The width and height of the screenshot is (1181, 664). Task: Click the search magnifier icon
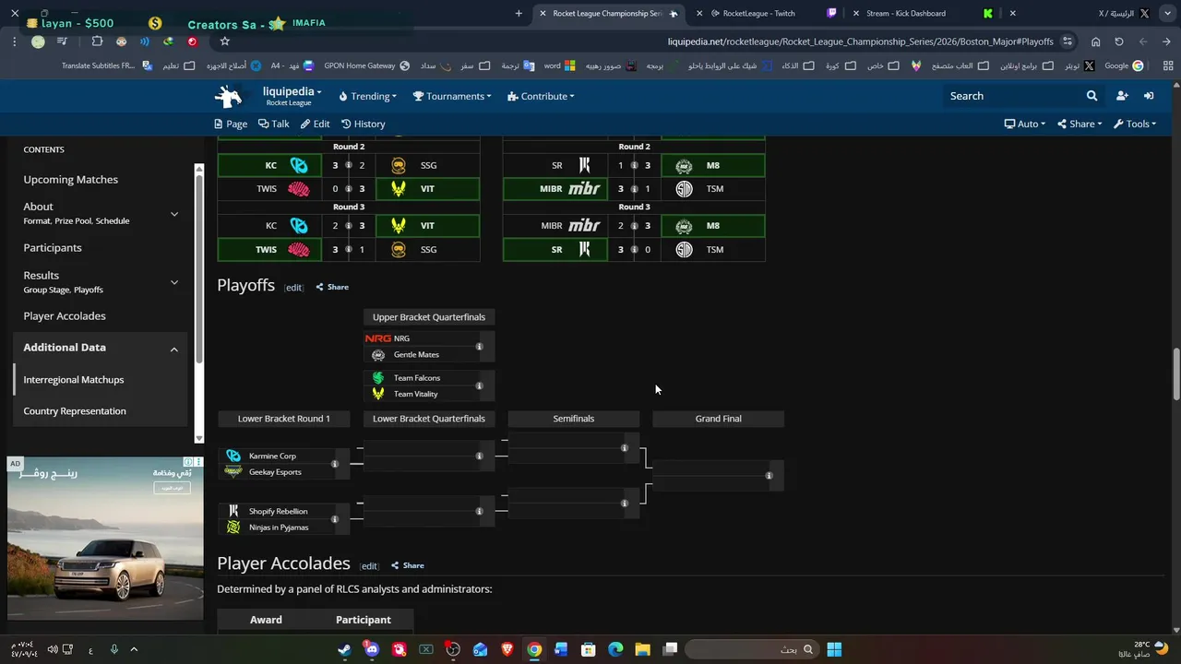pos(1092,96)
